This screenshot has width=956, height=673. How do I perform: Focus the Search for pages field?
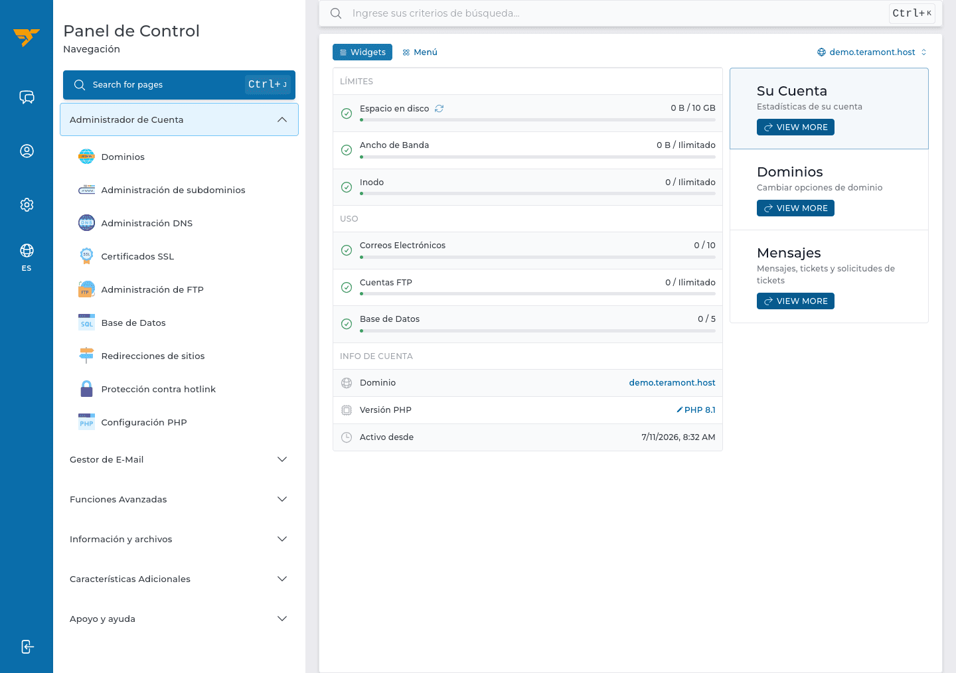[x=179, y=85]
